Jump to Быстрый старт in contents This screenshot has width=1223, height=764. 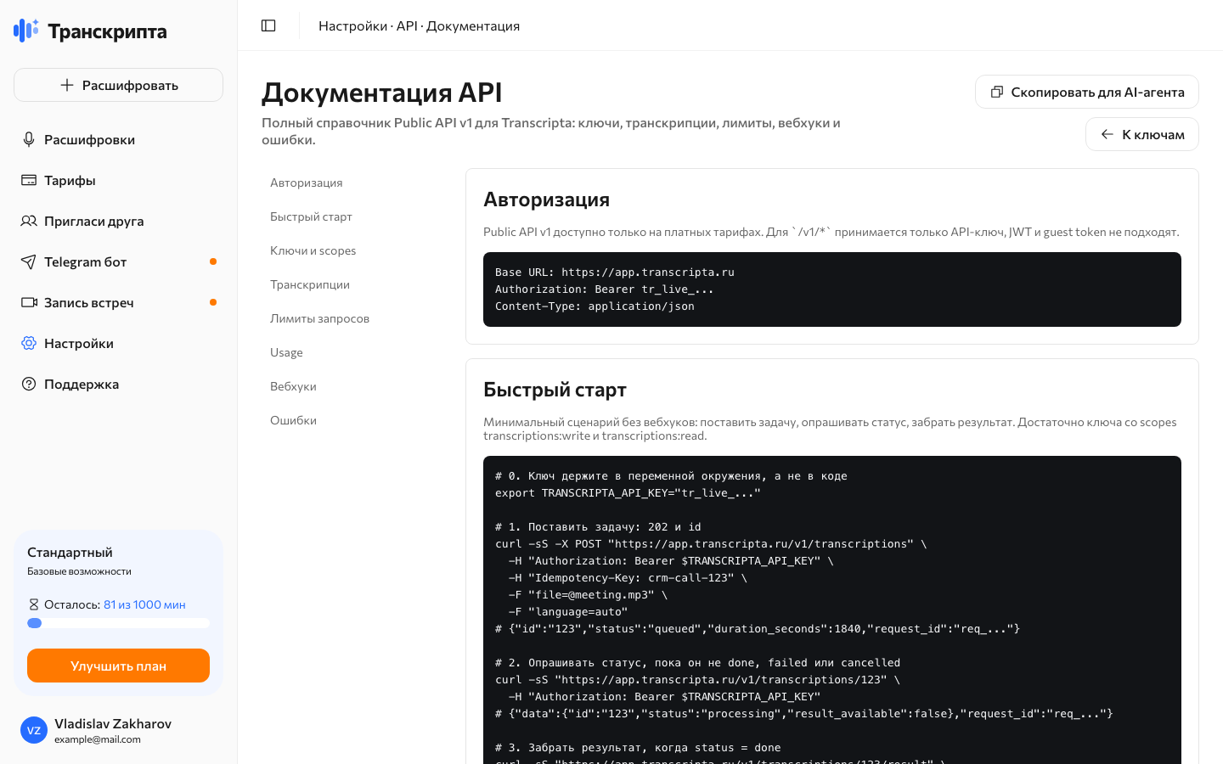[x=311, y=216]
